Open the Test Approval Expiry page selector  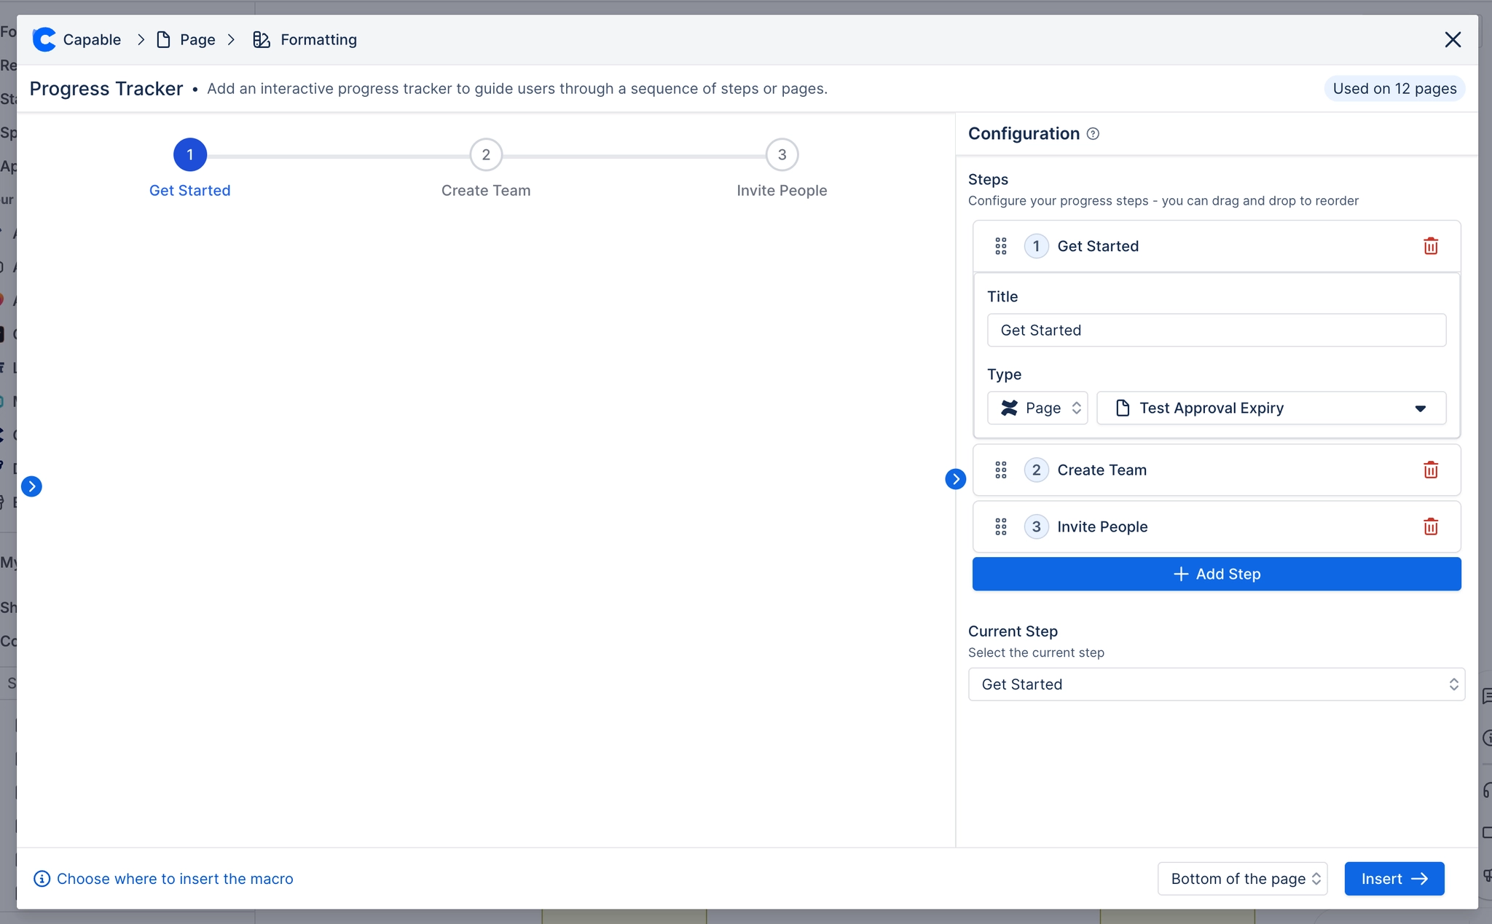click(1271, 408)
